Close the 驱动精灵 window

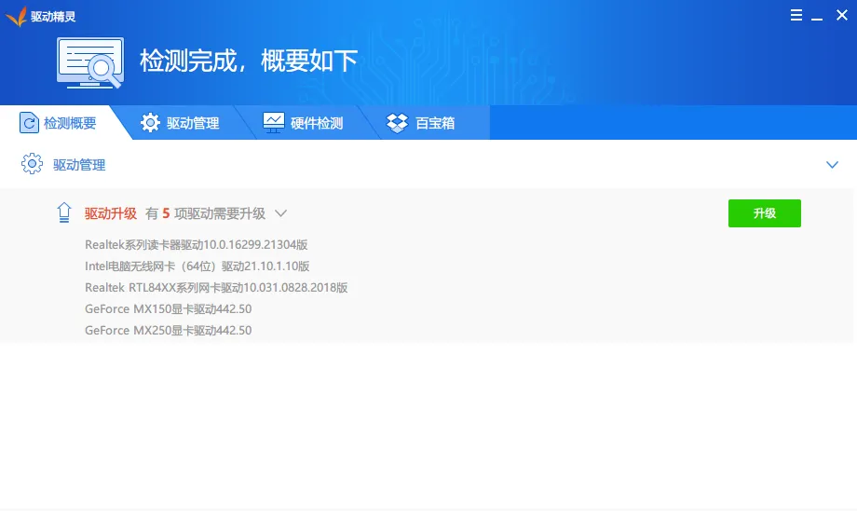[x=842, y=15]
